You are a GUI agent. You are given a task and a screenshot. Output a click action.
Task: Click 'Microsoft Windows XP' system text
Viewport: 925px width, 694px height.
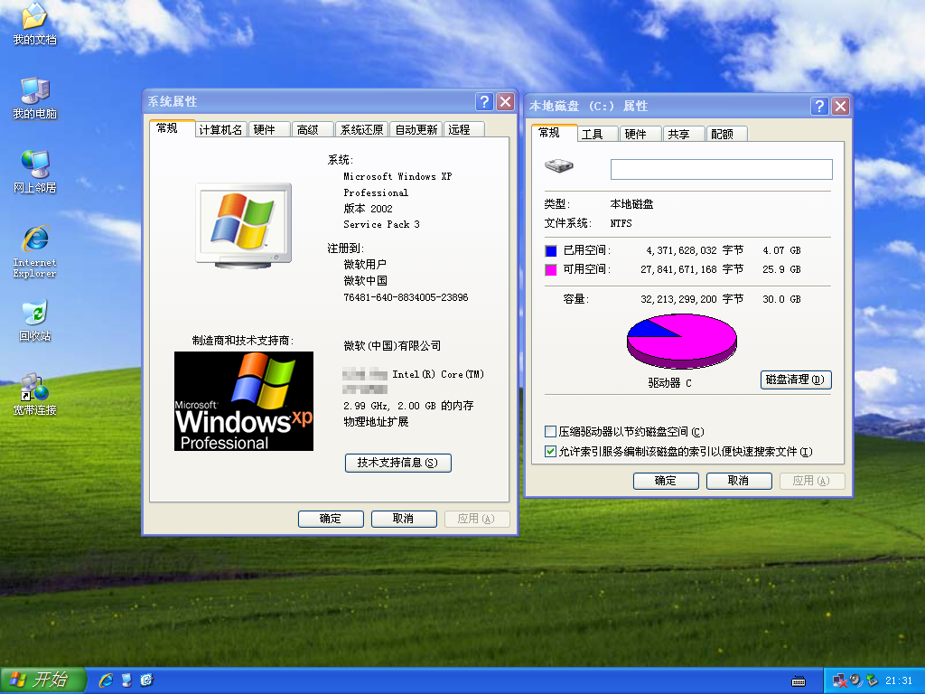click(397, 176)
